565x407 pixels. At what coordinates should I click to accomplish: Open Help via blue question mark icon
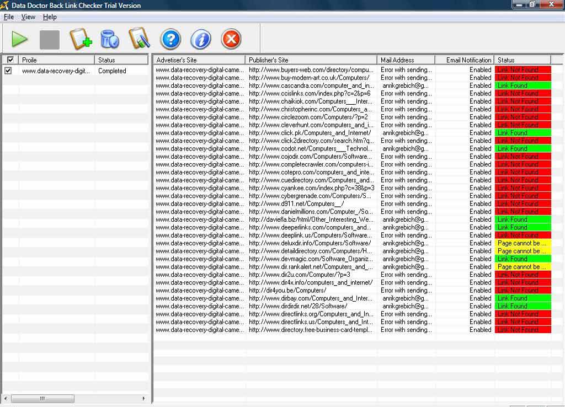(170, 39)
